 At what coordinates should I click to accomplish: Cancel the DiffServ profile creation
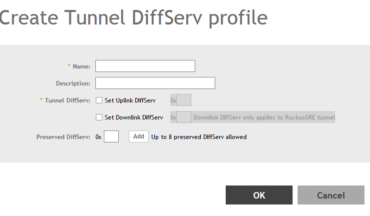pyautogui.click(x=331, y=195)
